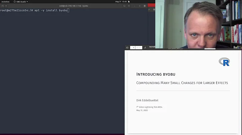The height and width of the screenshot is (135, 242).
Task: Click the 'Introducing byobu' slide title
Action: (156, 74)
